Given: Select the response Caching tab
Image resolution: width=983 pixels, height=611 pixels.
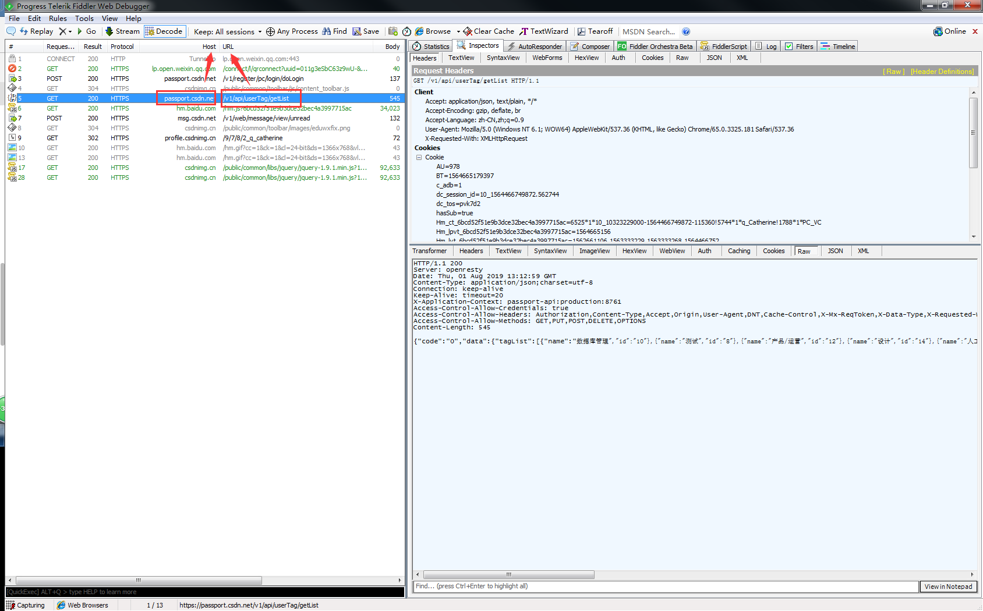Looking at the screenshot, I should 739,251.
